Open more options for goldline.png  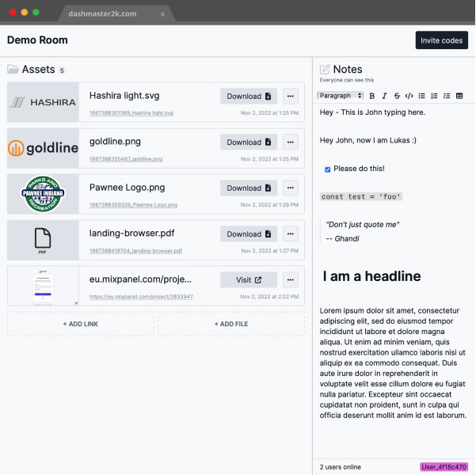[290, 142]
